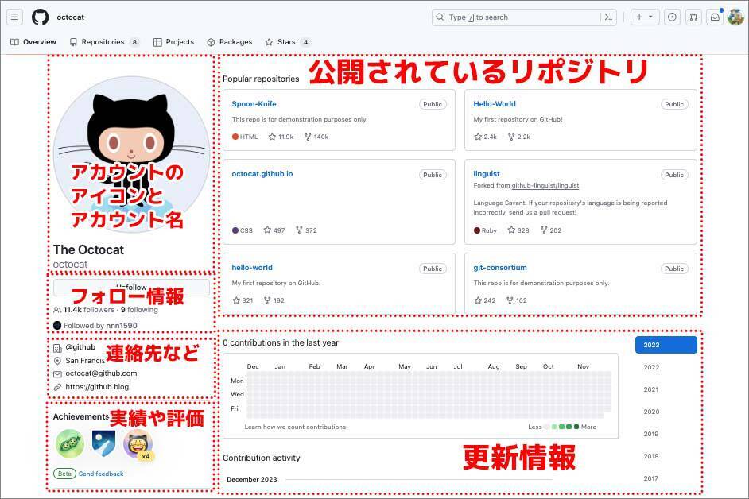This screenshot has width=749, height=499.
Task: Click the fork count on Hello-World
Action: pyautogui.click(x=518, y=137)
